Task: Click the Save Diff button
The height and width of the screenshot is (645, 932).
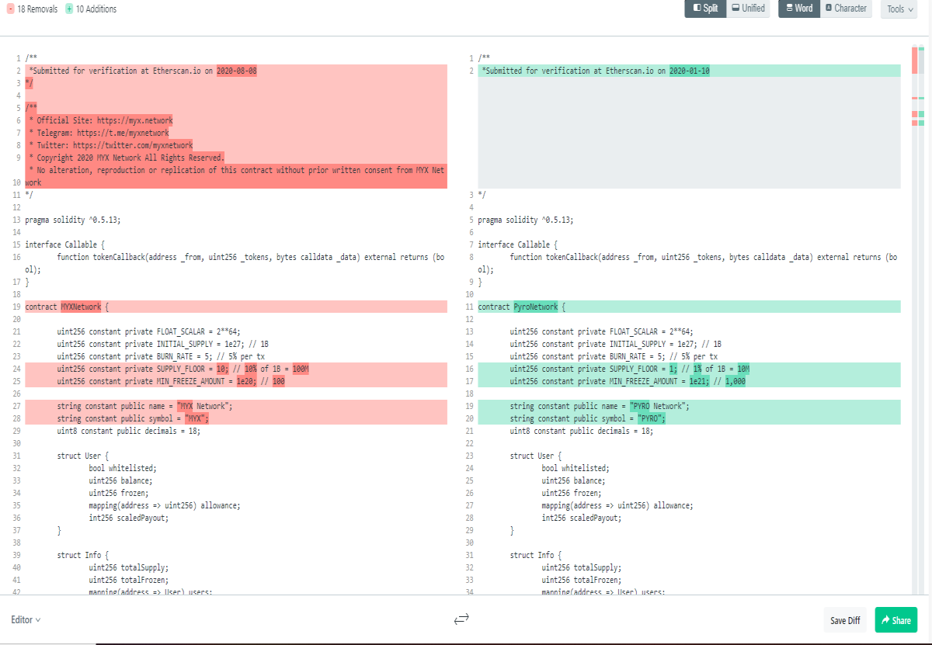Action: coord(845,620)
